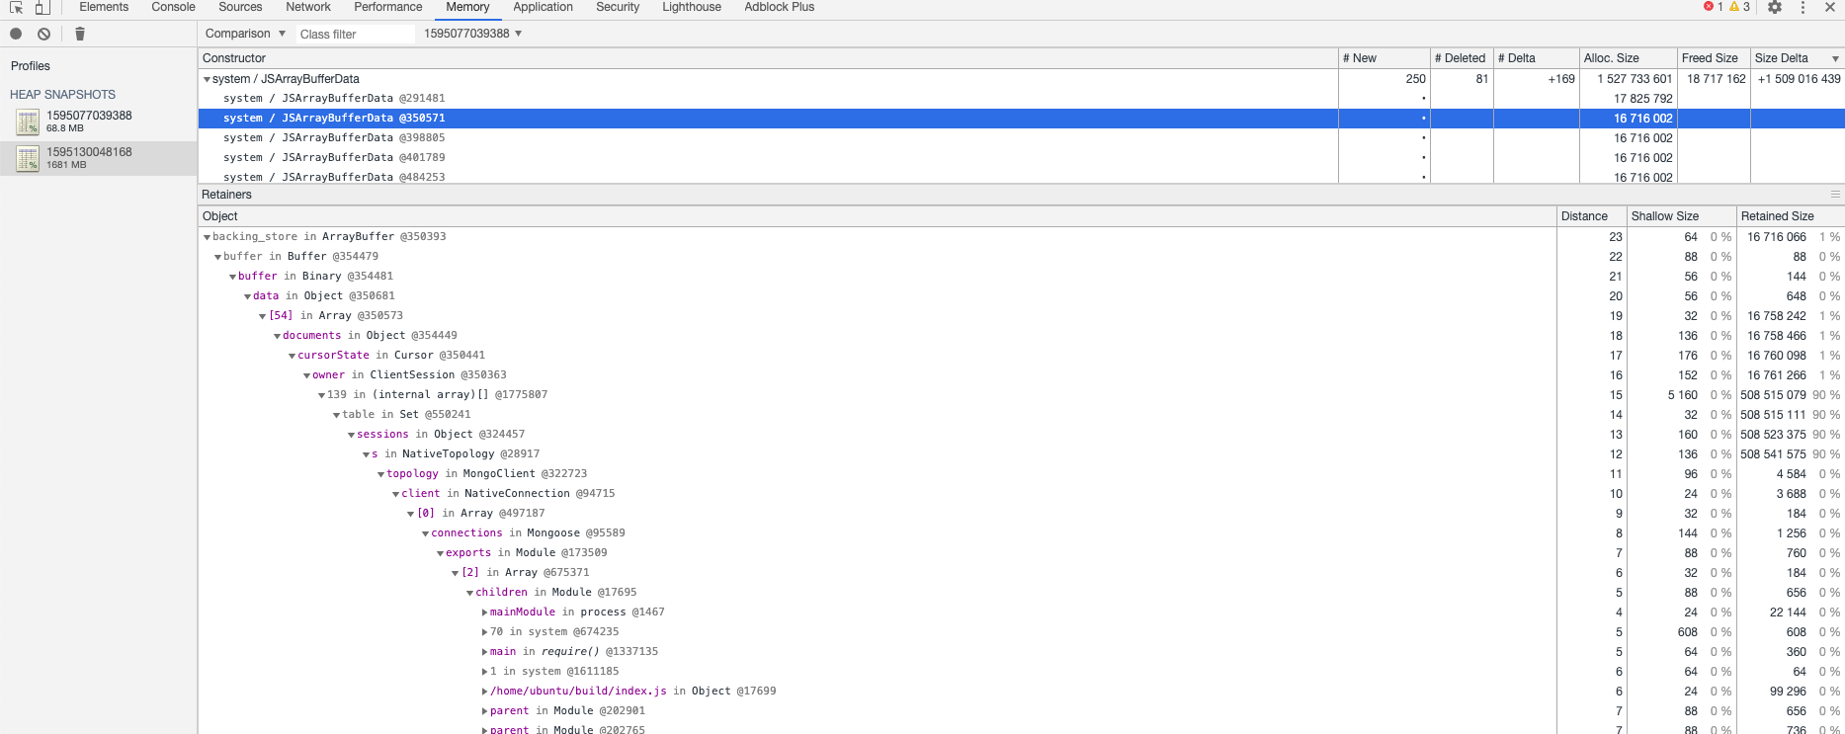Select row JSArrayBufferData @401789

[1021, 158]
